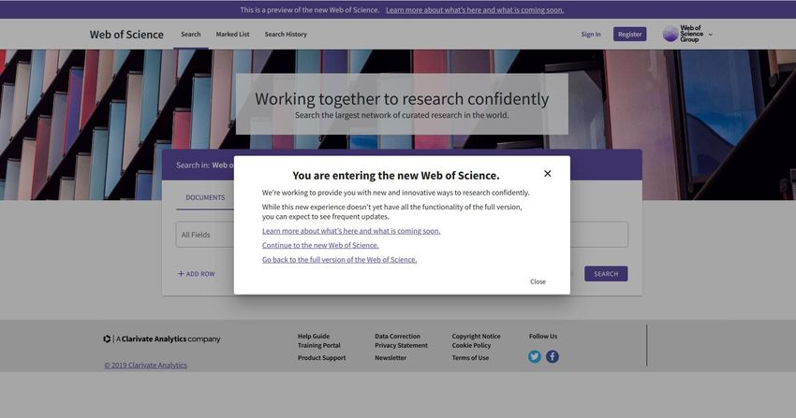Open Terms of Use footer link

pos(470,357)
